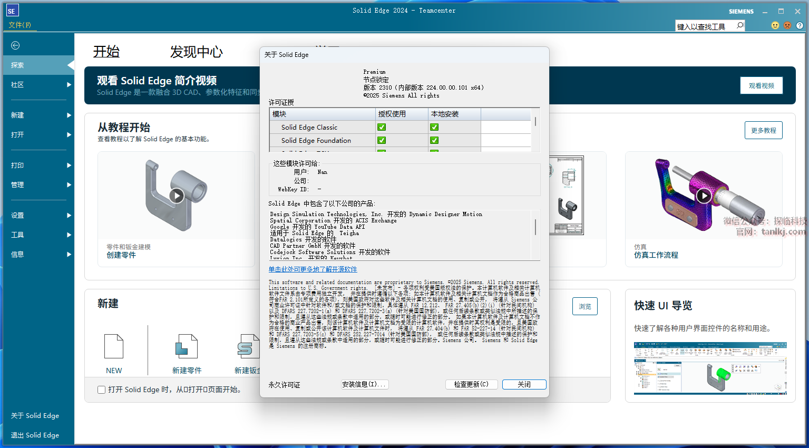Switch to the 发现中心 tab

196,52
